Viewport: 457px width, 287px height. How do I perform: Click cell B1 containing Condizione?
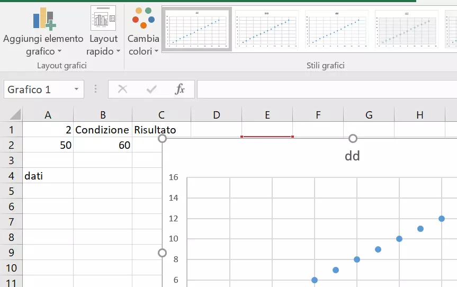103,130
